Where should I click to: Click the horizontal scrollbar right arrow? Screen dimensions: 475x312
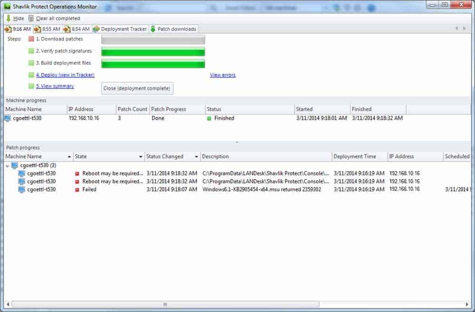tap(467, 304)
